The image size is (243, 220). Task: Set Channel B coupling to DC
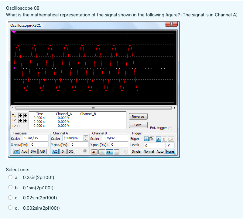109,152
